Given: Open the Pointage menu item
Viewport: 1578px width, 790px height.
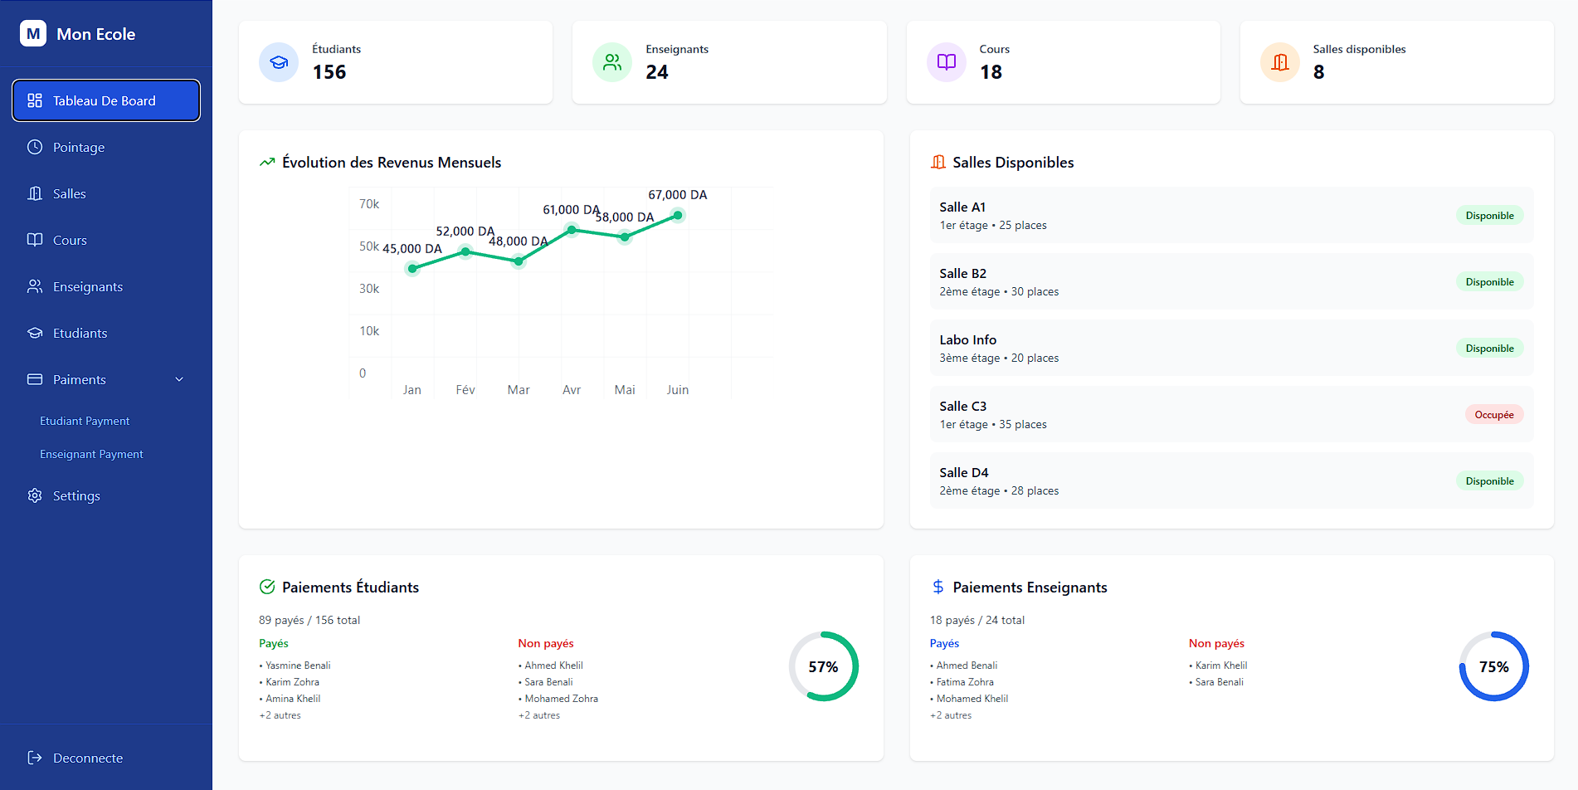Looking at the screenshot, I should click(106, 147).
